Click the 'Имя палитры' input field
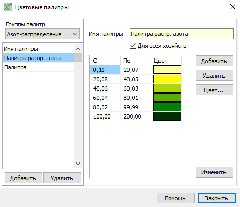Viewport: 240px width, 207px height. [182, 34]
